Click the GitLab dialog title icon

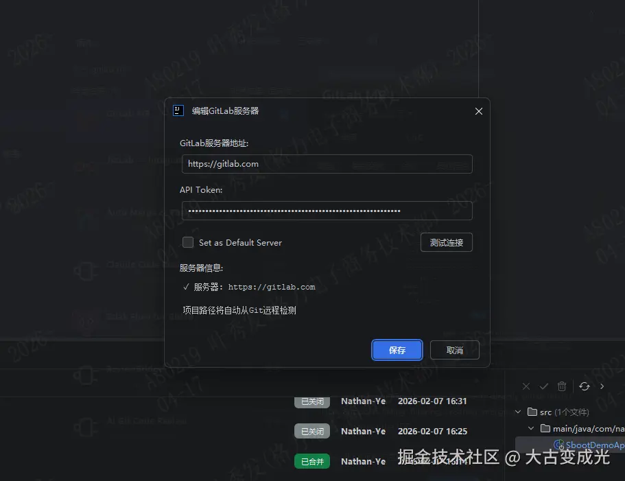177,110
